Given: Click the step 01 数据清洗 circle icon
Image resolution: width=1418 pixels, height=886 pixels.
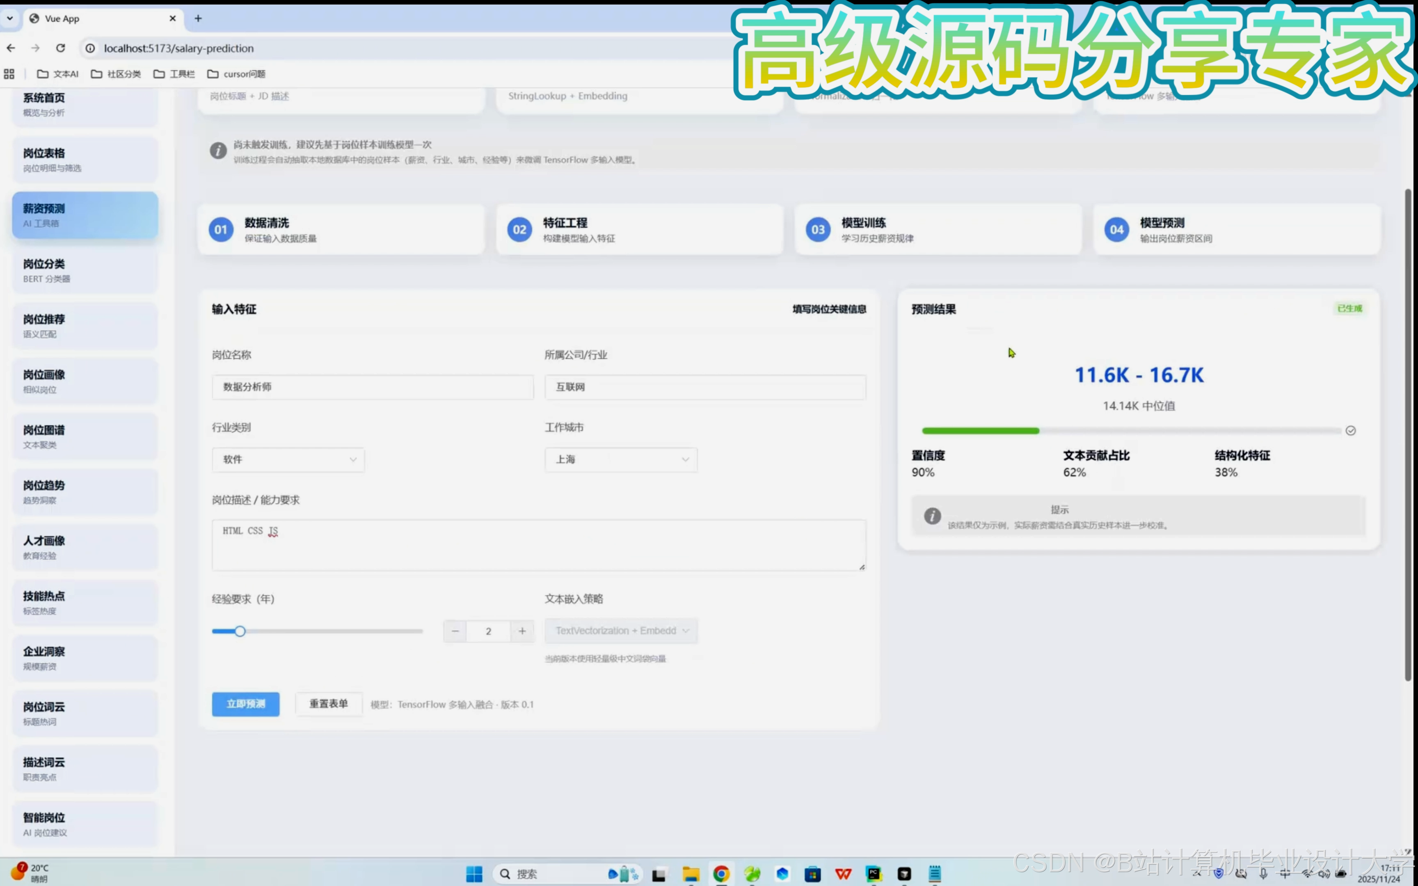Looking at the screenshot, I should tap(221, 229).
